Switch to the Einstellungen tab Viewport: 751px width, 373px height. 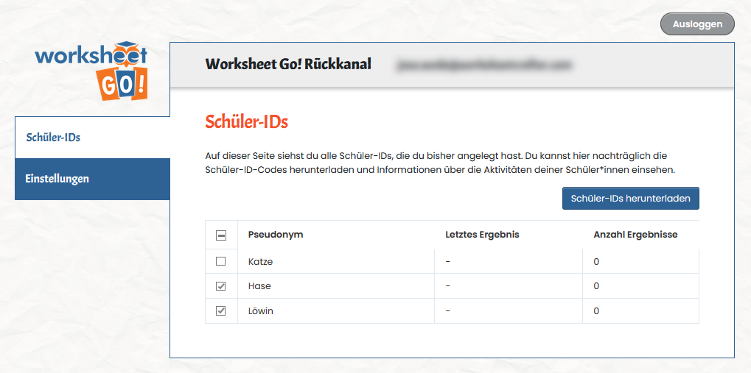(57, 179)
